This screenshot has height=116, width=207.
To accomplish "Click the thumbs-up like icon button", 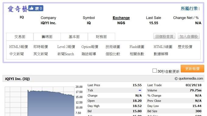I will (x=36, y=8).
